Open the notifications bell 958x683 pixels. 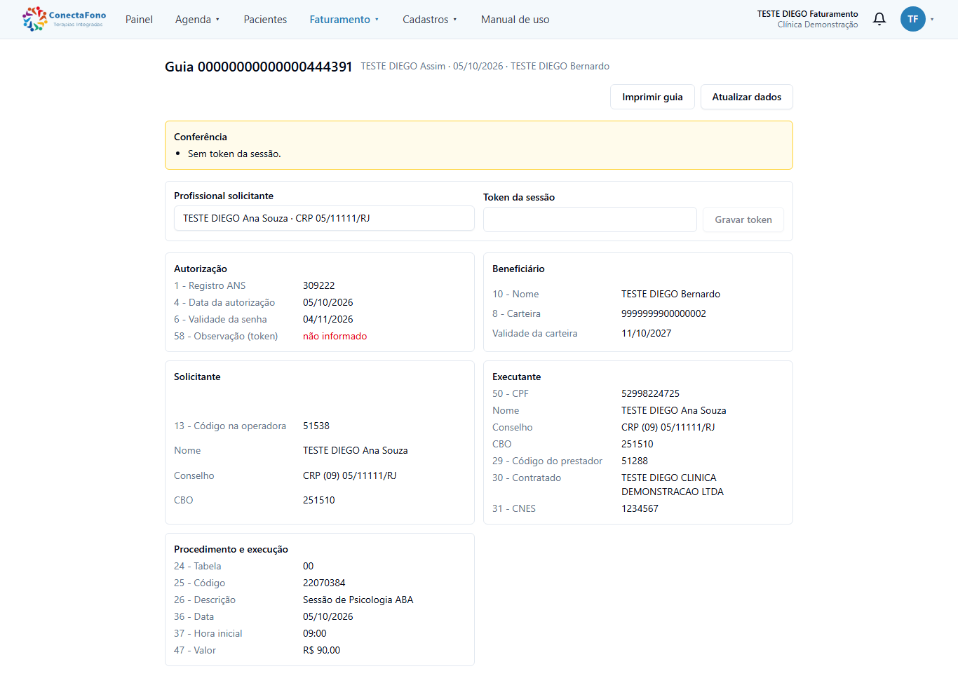click(879, 19)
